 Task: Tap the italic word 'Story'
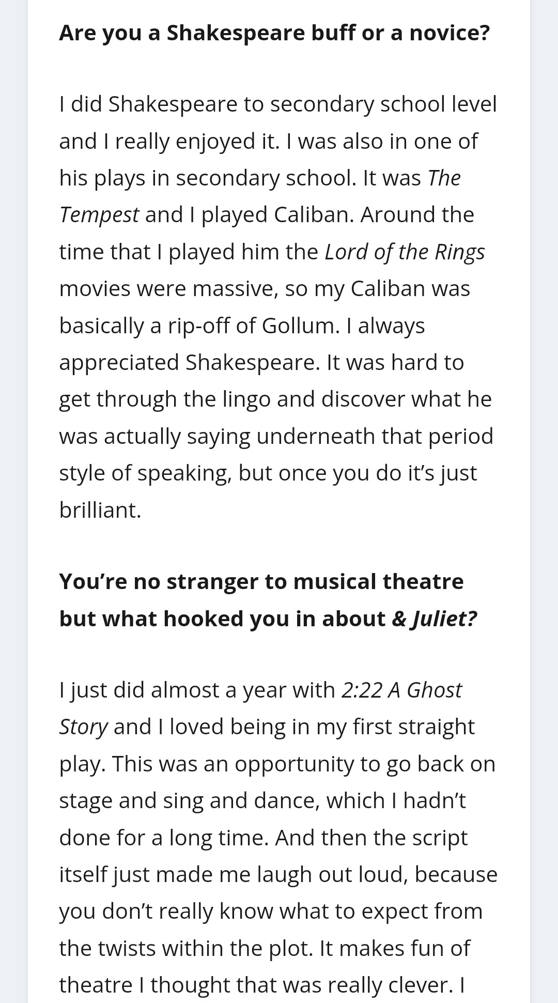[x=83, y=727]
